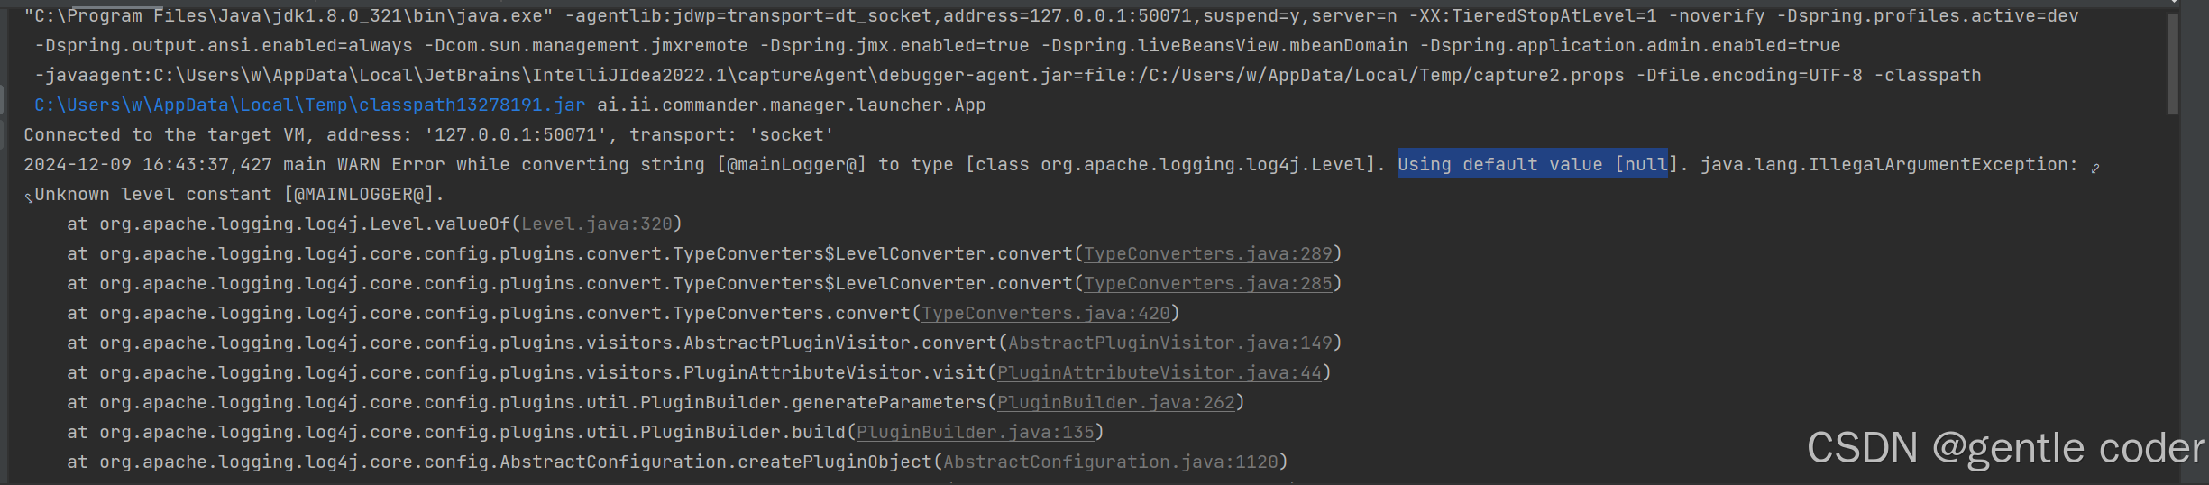The image size is (2209, 485).
Task: Click '[class org.apache.logging.log4j.Level]' text
Action: tap(1170, 164)
